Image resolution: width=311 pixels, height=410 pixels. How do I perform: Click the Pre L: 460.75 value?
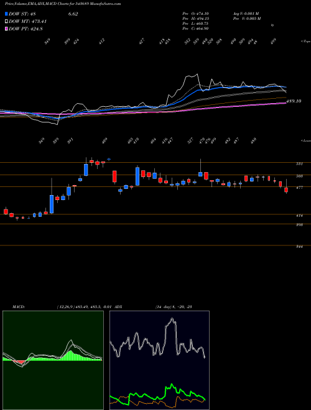pyautogui.click(x=195, y=24)
